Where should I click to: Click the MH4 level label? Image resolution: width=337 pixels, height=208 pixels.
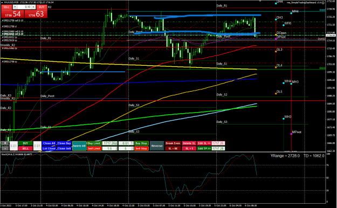tap(295, 11)
